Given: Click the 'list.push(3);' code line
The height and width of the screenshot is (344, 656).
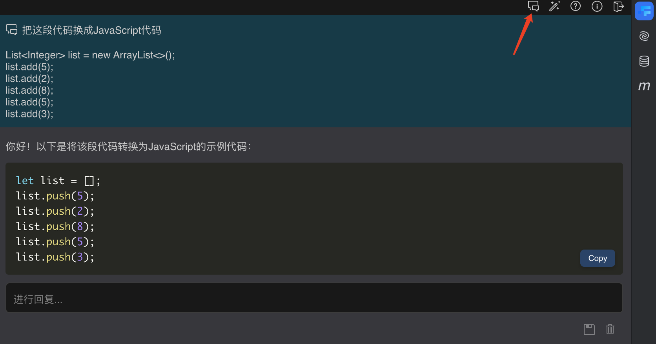Looking at the screenshot, I should pyautogui.click(x=55, y=257).
